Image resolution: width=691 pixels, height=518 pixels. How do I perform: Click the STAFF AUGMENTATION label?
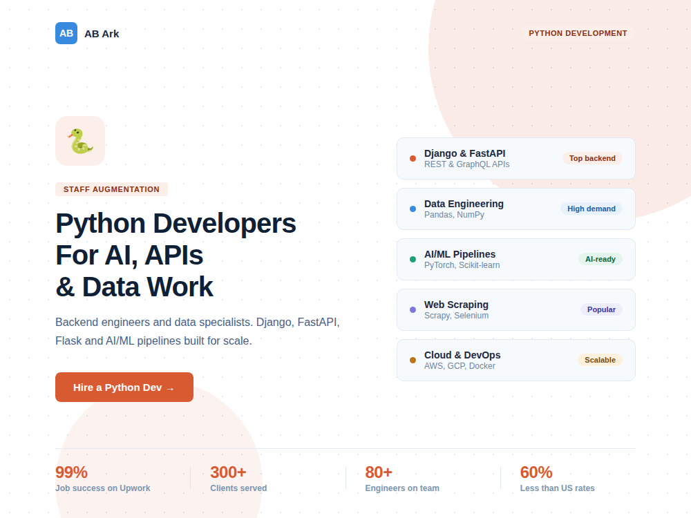111,189
